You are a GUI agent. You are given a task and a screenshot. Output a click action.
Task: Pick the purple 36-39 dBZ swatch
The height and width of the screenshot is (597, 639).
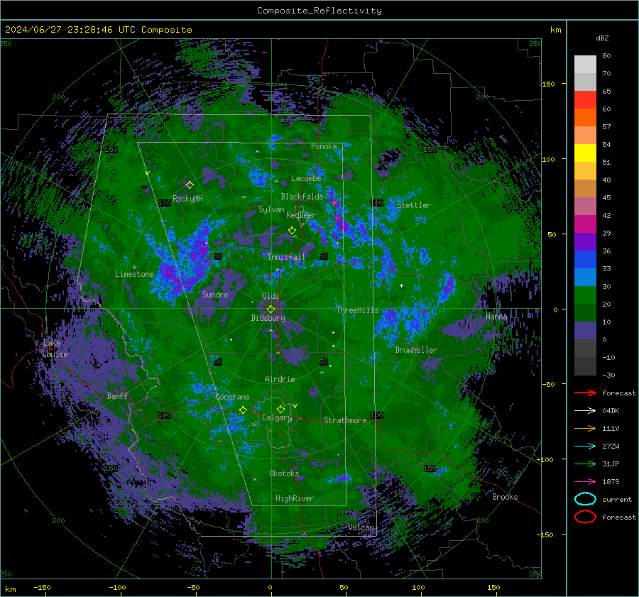pos(585,242)
